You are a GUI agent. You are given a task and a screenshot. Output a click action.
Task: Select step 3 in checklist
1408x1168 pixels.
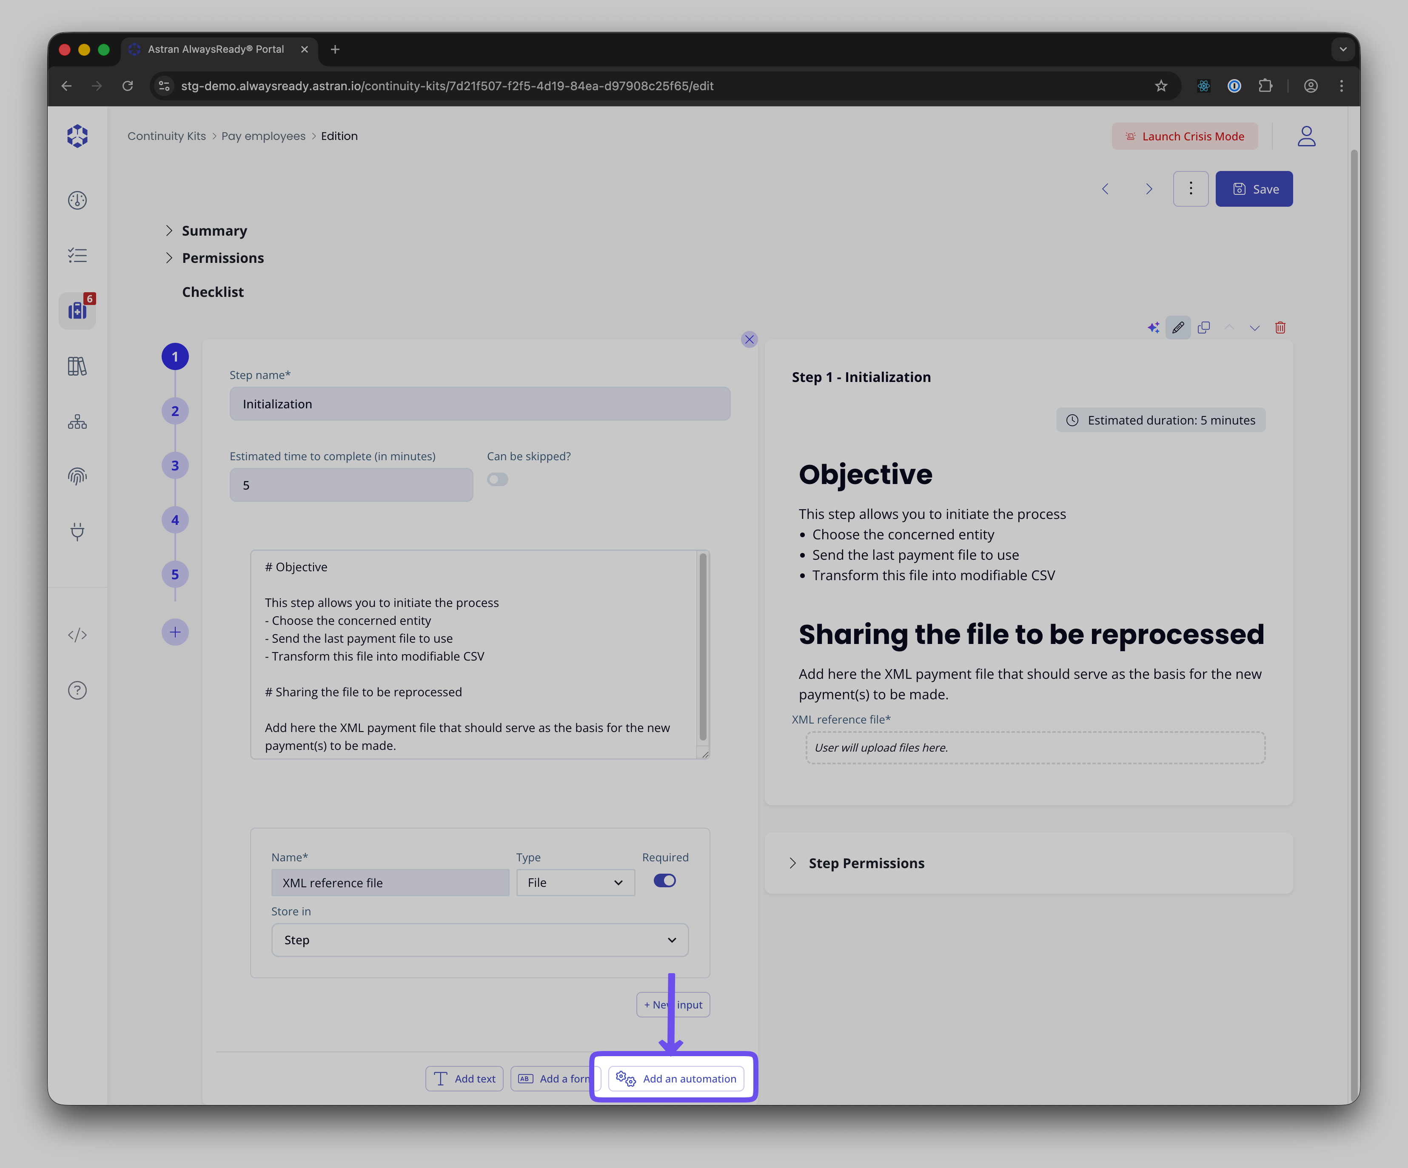(x=175, y=465)
